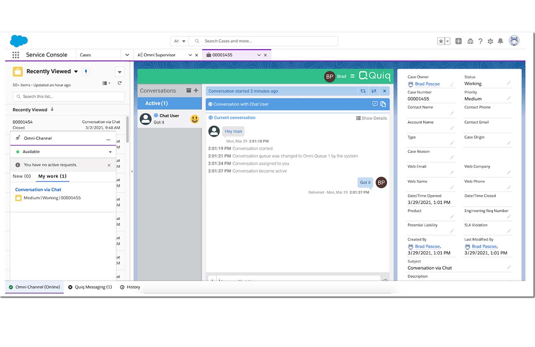Select My work (1) tab

(52, 176)
